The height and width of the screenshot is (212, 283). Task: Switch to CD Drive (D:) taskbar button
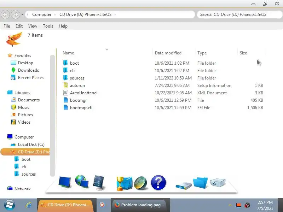pyautogui.click(x=65, y=205)
